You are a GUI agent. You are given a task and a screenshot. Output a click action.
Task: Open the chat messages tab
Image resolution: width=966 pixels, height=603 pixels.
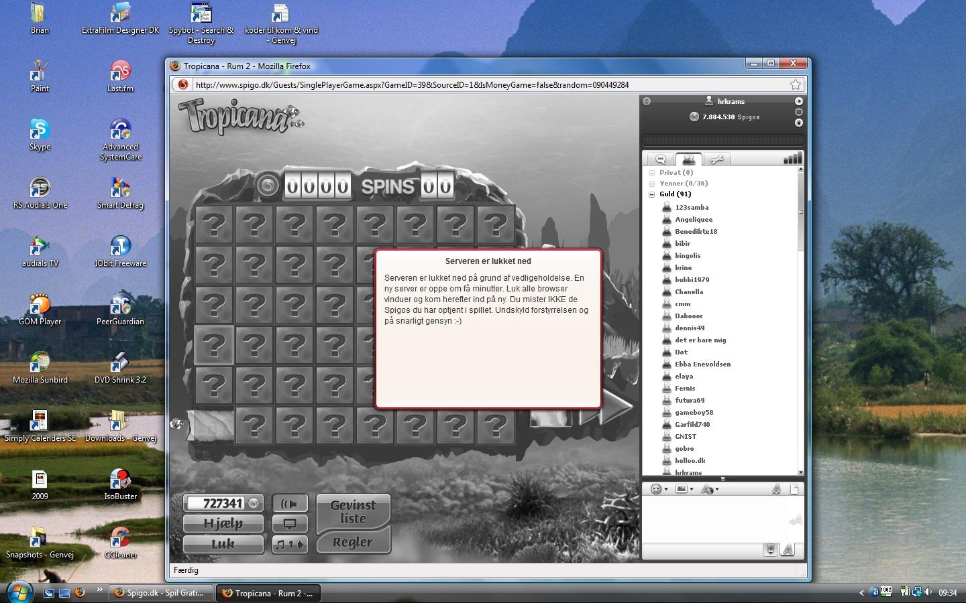661,159
